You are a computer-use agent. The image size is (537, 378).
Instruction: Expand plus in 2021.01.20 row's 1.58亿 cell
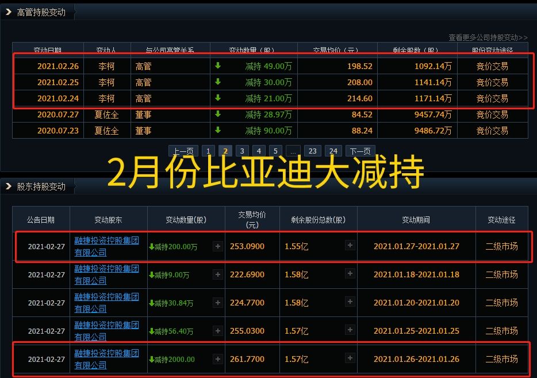[350, 301]
